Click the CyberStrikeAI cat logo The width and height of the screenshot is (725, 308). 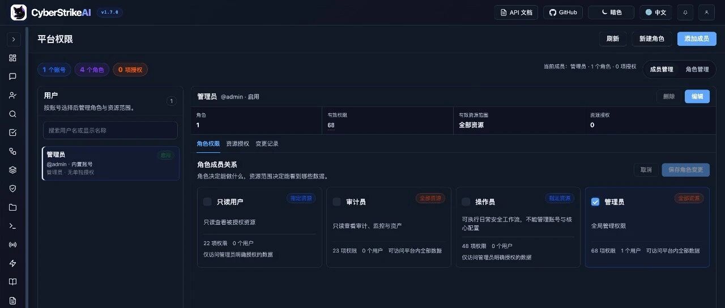[19, 12]
